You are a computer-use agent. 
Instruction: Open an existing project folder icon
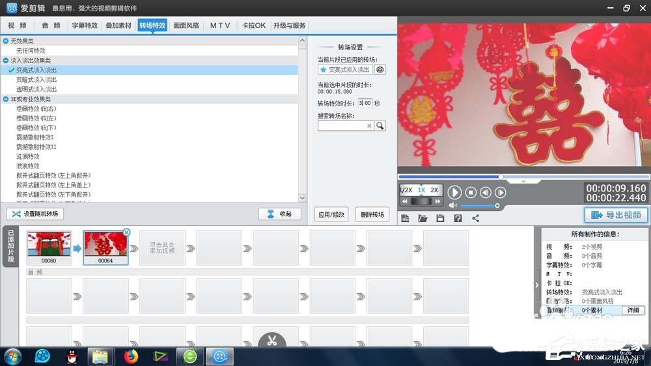click(422, 219)
